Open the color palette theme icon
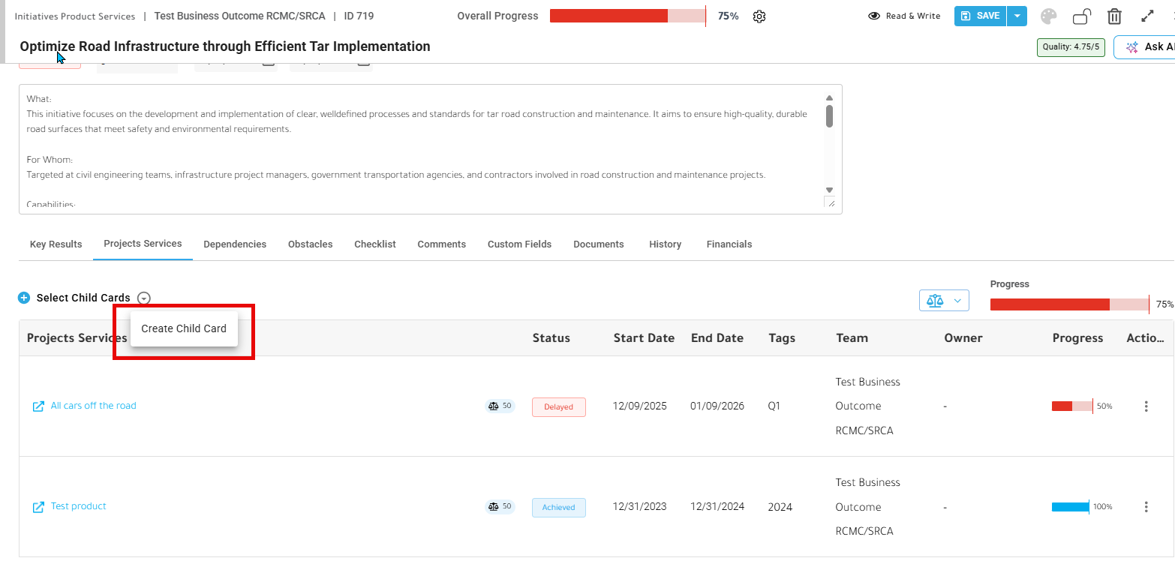Viewport: 1175px width, 570px height. pos(1048,16)
